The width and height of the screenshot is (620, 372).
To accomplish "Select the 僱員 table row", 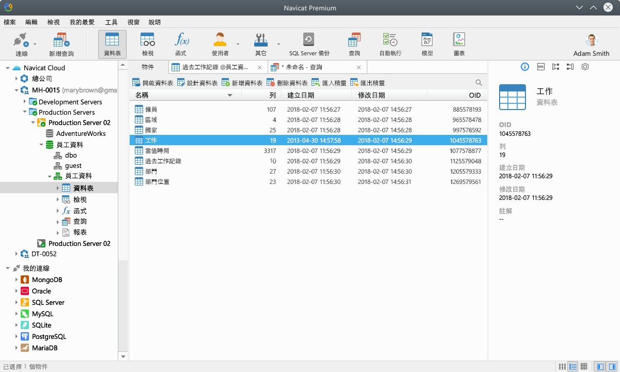I will (308, 110).
